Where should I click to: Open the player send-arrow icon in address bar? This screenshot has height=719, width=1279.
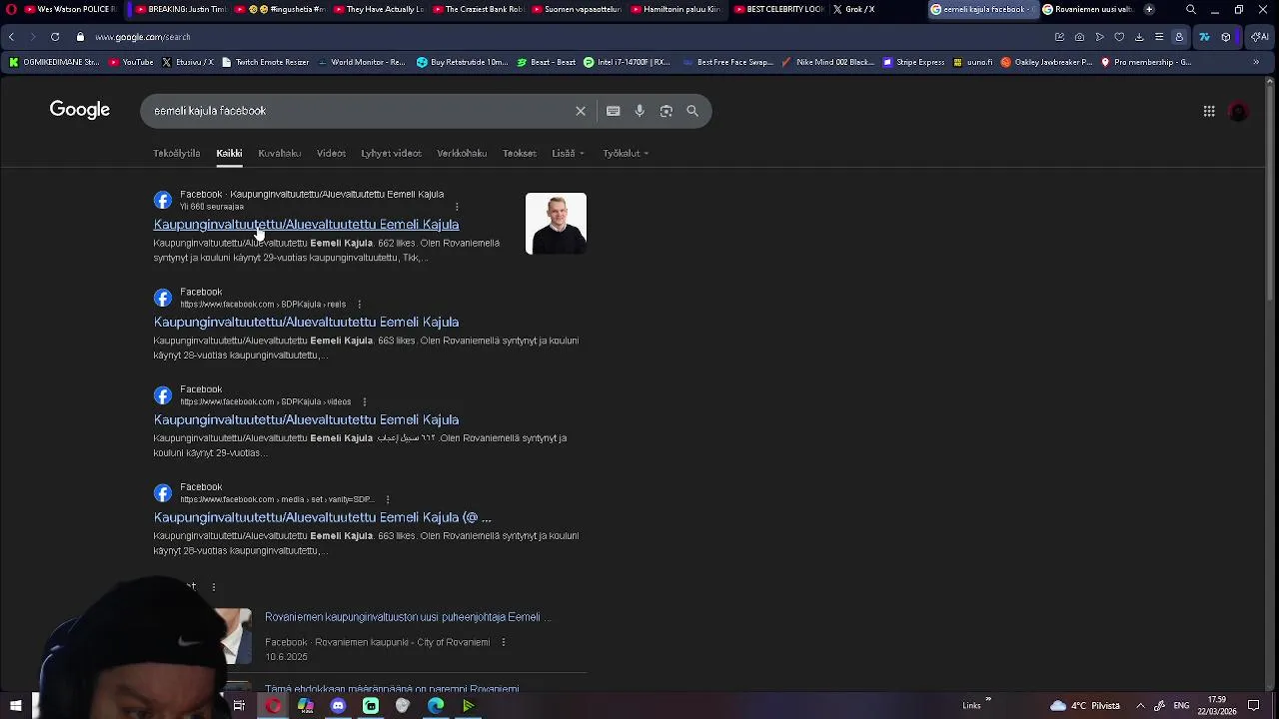[1099, 37]
